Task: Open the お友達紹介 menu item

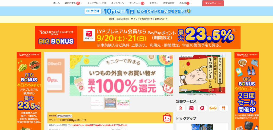Action: tap(168, 3)
